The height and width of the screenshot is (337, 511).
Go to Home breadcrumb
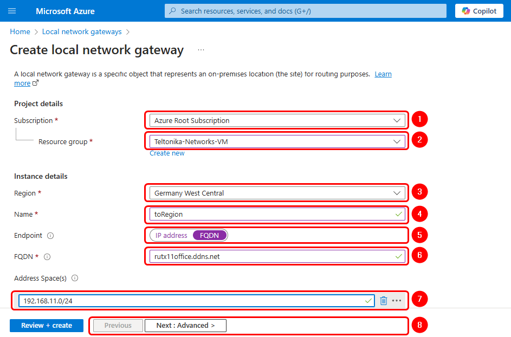click(x=20, y=32)
